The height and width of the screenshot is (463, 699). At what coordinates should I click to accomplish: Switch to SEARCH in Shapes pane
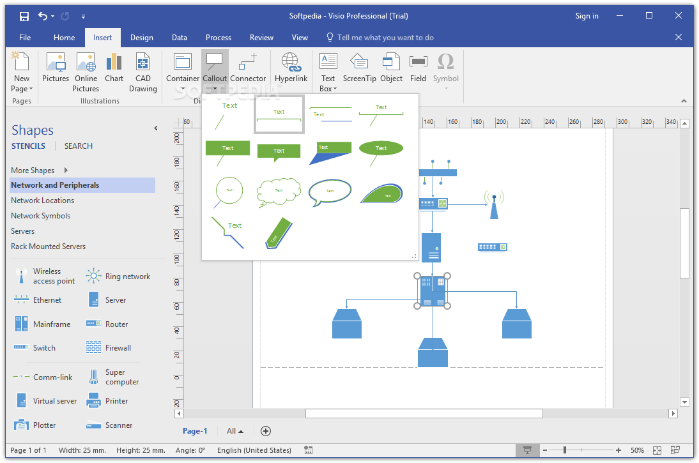coord(79,146)
